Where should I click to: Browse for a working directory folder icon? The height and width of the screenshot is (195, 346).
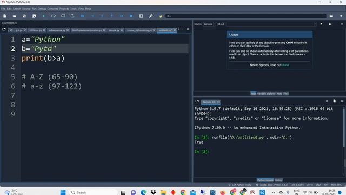pyautogui.click(x=331, y=16)
